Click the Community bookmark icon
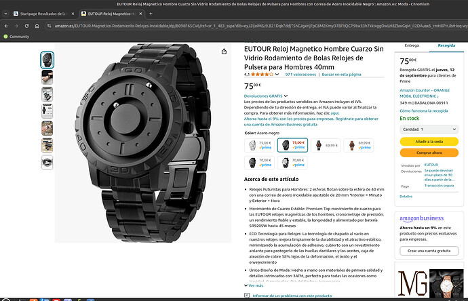 coord(5,37)
